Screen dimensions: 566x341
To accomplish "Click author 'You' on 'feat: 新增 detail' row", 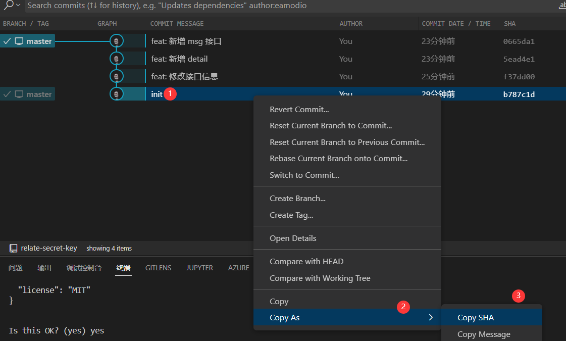I will 345,59.
